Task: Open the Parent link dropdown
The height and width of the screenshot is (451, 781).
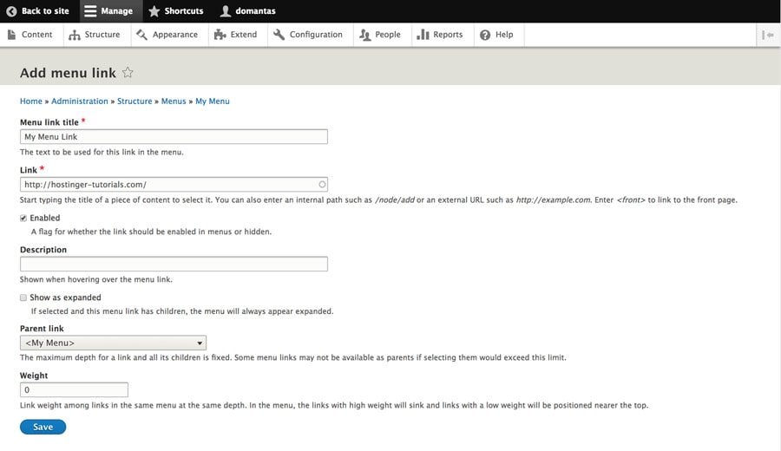Action: click(113, 343)
